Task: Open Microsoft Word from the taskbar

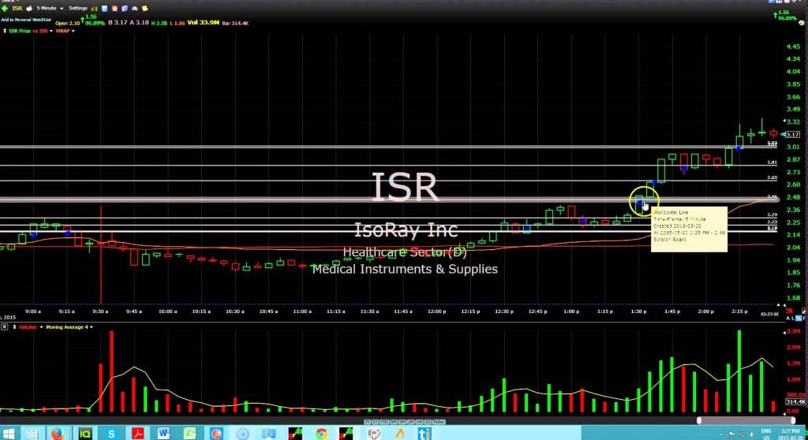Action: pyautogui.click(x=164, y=434)
